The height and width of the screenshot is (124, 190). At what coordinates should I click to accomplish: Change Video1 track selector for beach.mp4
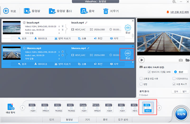point(59,27)
